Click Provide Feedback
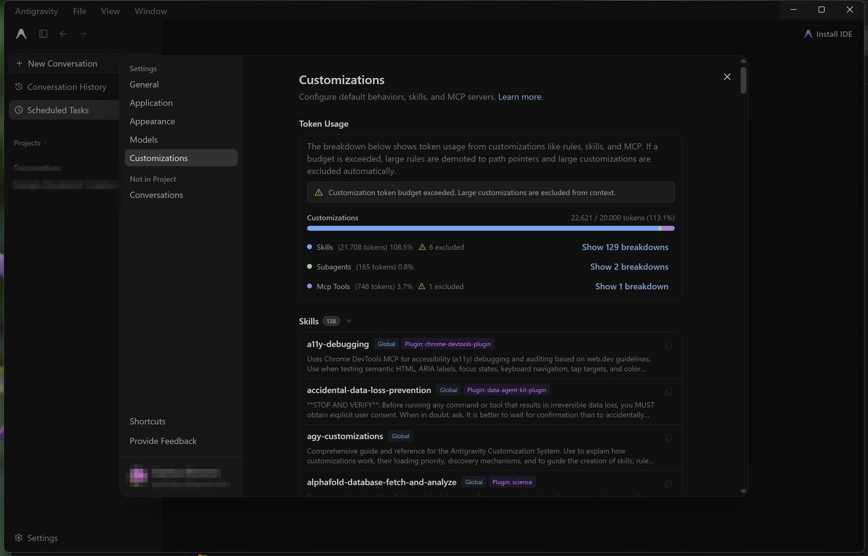Screen dimensions: 868x556 (x=163, y=441)
